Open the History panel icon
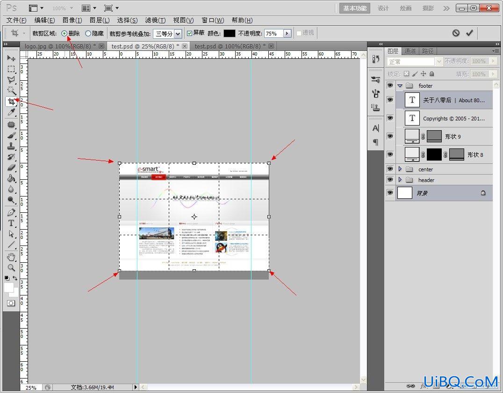 (x=376, y=59)
